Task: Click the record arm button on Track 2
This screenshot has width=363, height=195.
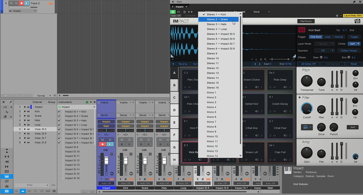Action: pos(21,4)
